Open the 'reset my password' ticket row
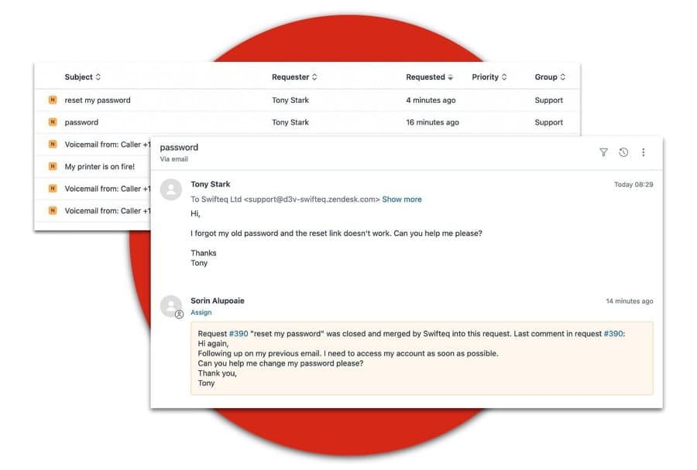The image size is (697, 470). tap(307, 100)
